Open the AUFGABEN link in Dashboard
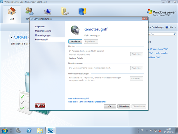This screenshot has height=134, width=178. point(21,37)
